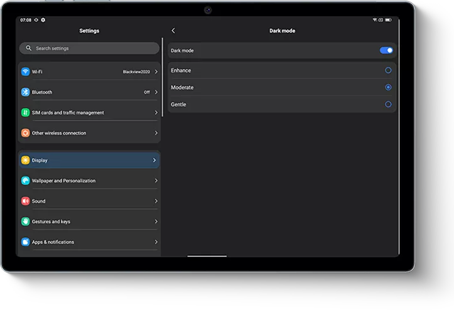This screenshot has width=454, height=310.
Task: Click the Bluetooth icon
Action: [26, 92]
